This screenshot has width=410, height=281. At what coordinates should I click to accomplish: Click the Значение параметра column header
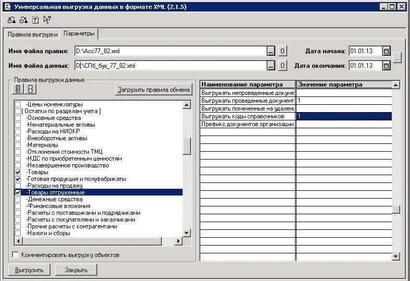(x=344, y=84)
